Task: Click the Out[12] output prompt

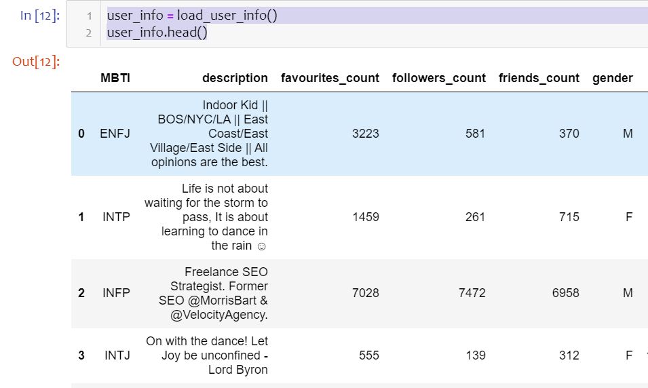Action: click(x=37, y=62)
